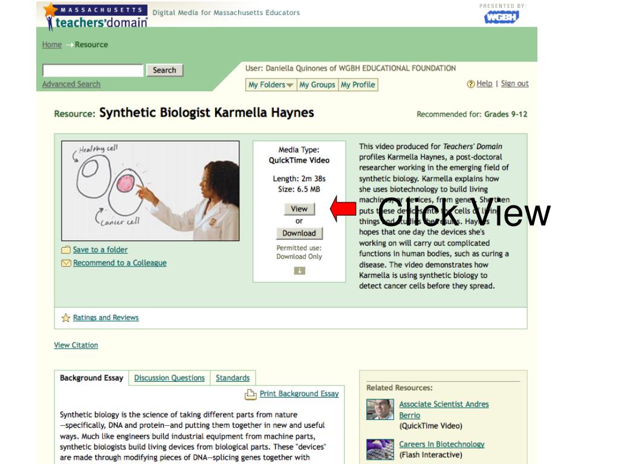Open the Advanced Search link
This screenshot has width=619, height=464.
71,84
